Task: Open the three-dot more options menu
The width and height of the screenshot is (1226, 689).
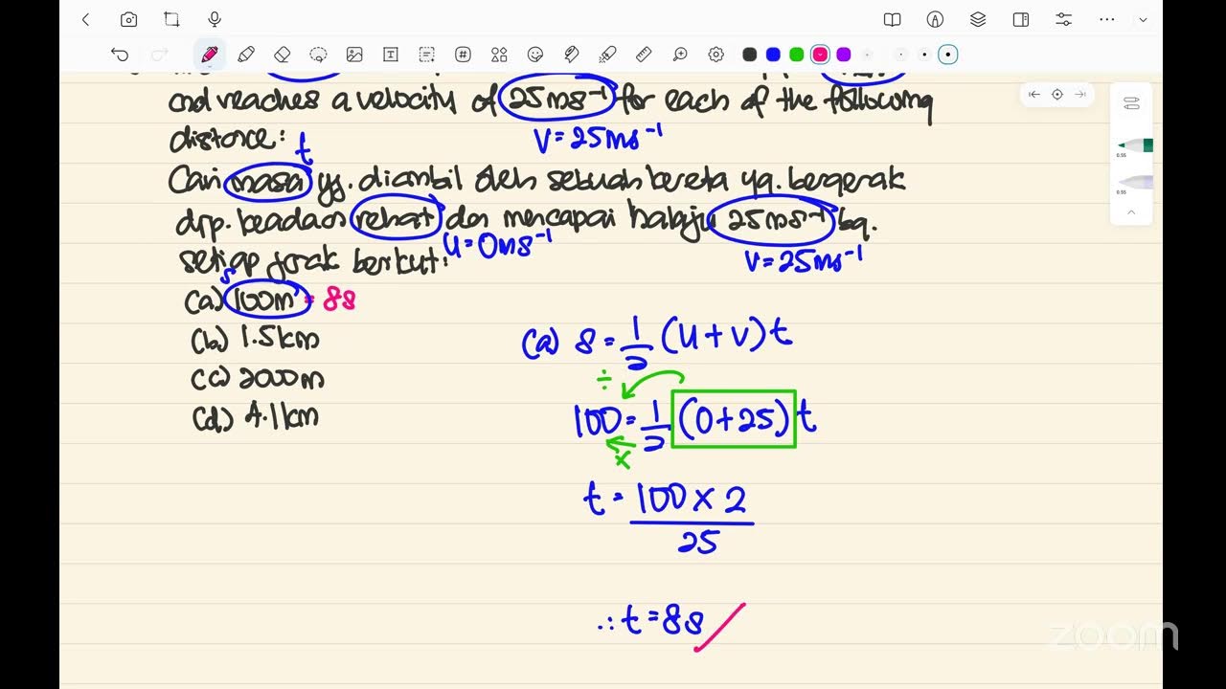Action: (1107, 19)
